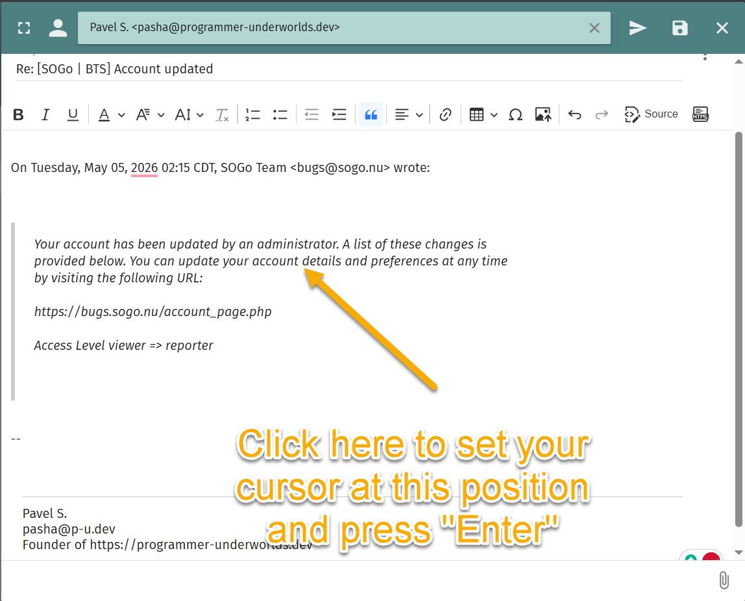
Task: Toggle bold formatting
Action: pyautogui.click(x=19, y=114)
